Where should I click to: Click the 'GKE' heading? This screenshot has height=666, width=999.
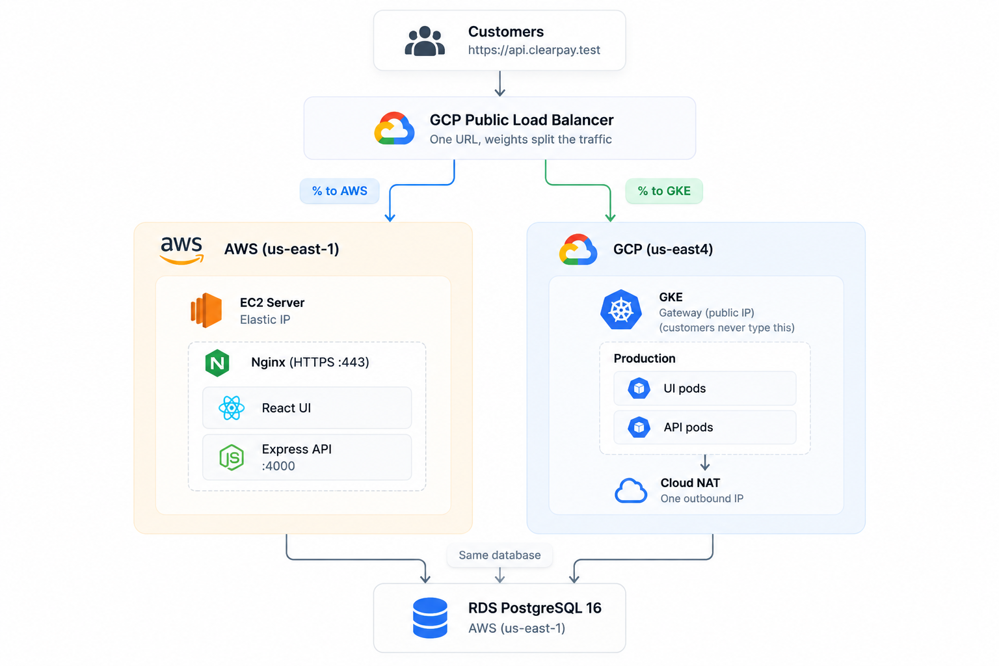pyautogui.click(x=671, y=297)
